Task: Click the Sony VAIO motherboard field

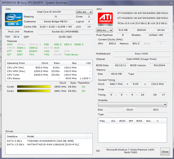Action: (141, 54)
